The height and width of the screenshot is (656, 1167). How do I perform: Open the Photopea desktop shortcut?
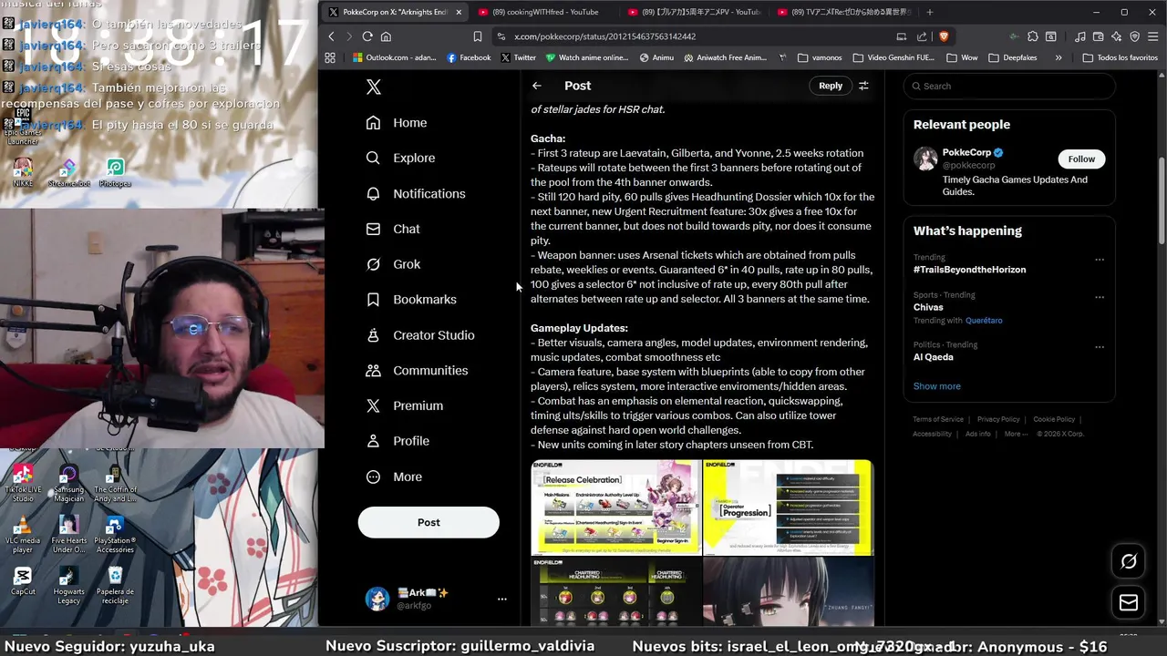point(115,172)
